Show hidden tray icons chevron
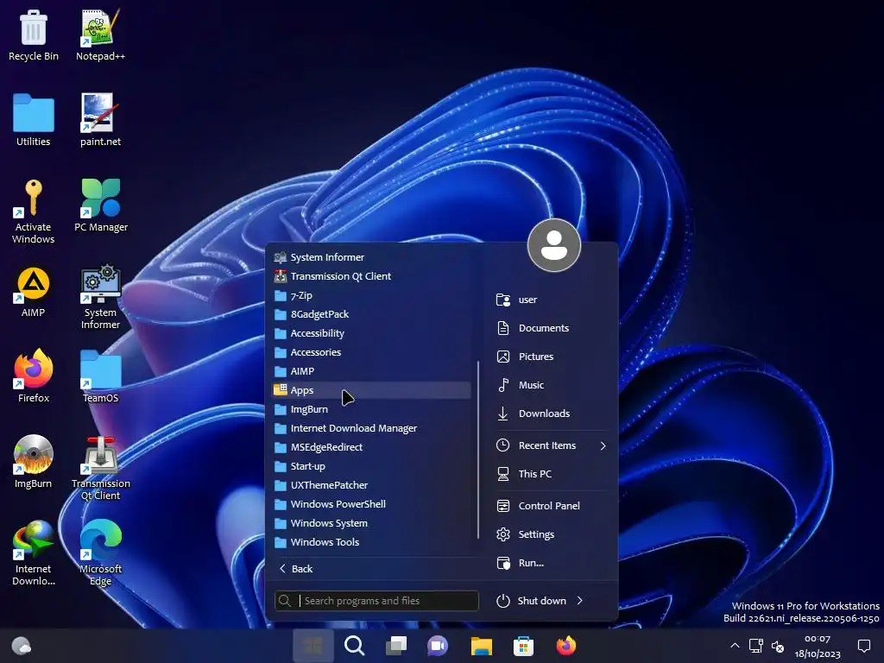The width and height of the screenshot is (884, 663). (735, 646)
